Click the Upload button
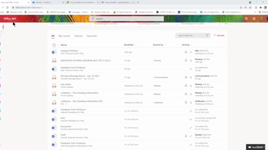 219,35
